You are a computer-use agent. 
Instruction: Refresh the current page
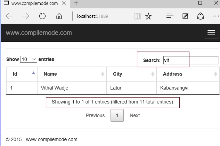click(x=42, y=16)
